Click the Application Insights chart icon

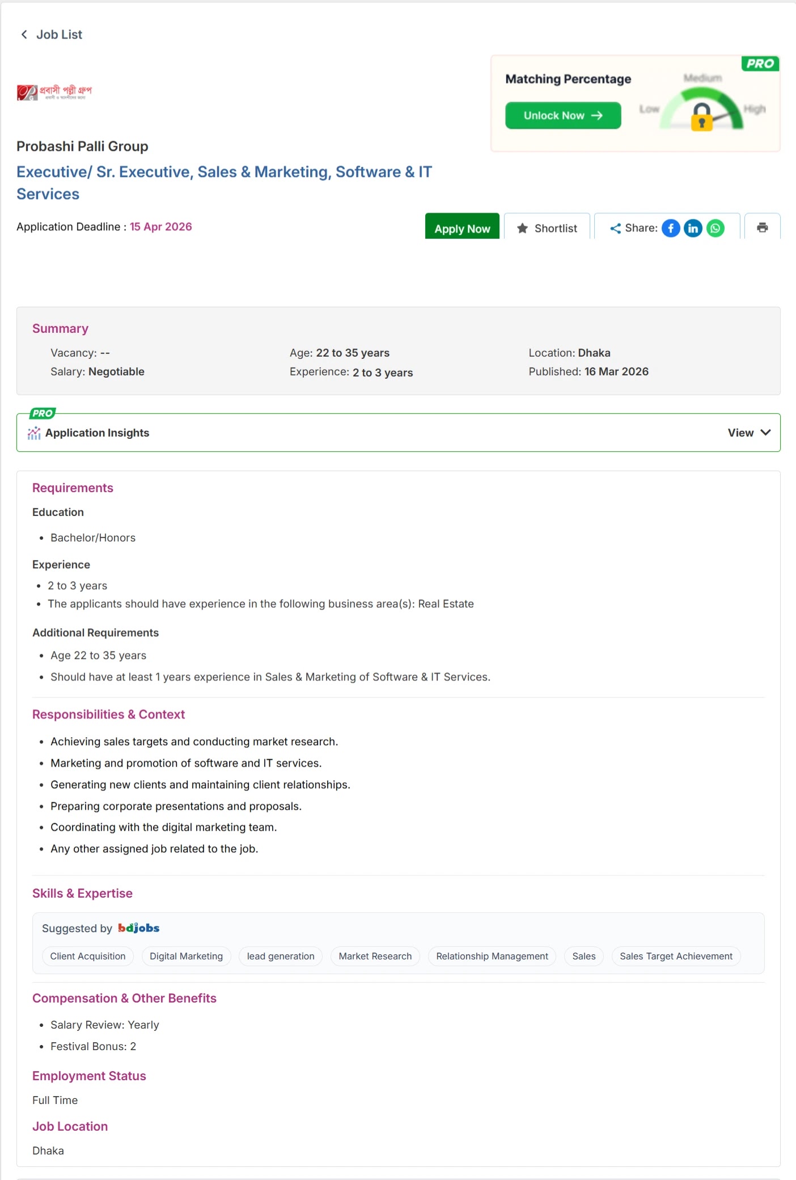pyautogui.click(x=34, y=433)
